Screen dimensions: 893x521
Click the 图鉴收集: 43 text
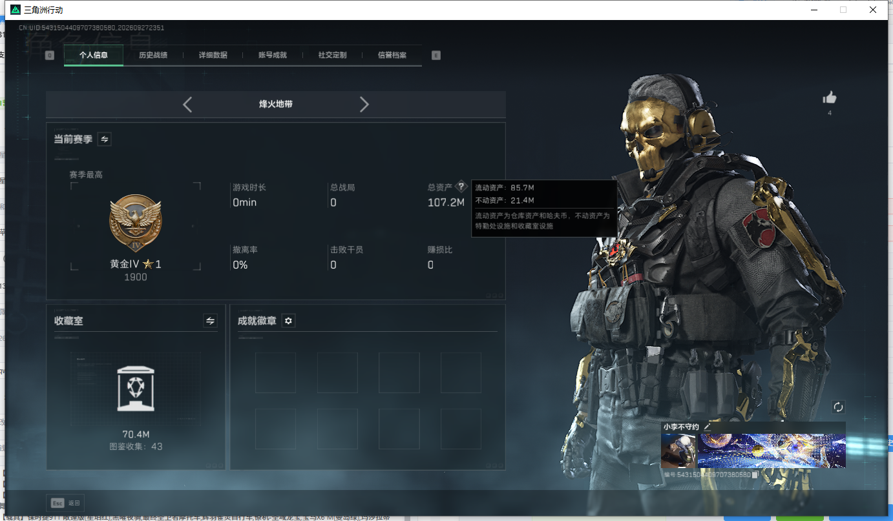136,446
